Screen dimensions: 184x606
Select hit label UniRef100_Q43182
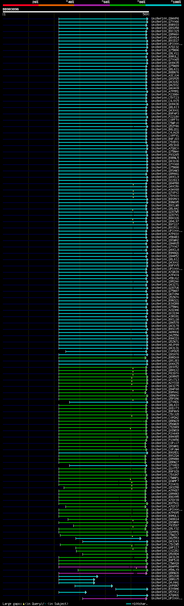(165, 82)
